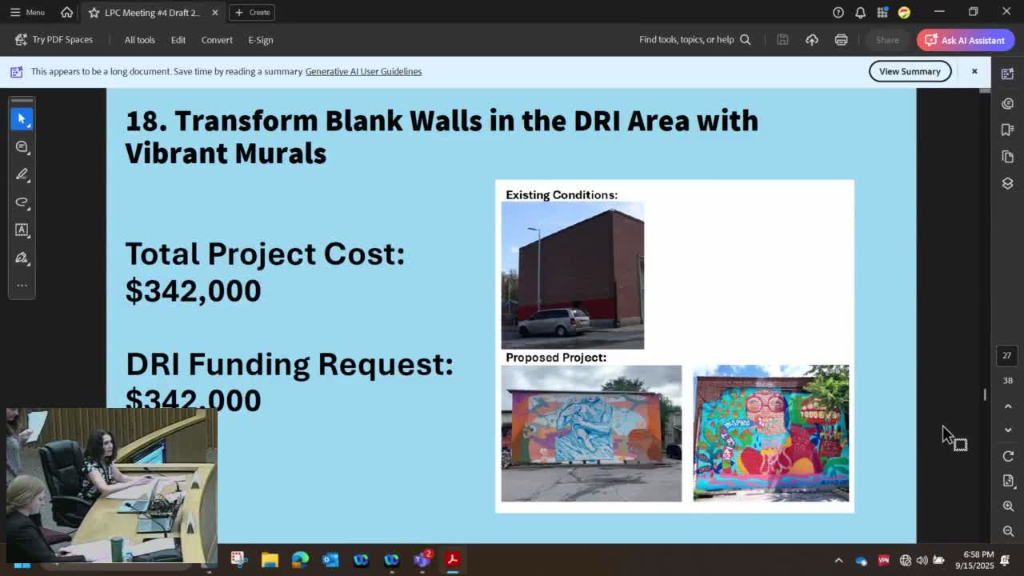This screenshot has width=1024, height=576.
Task: Open the fill and sign pen tool
Action: tap(22, 258)
